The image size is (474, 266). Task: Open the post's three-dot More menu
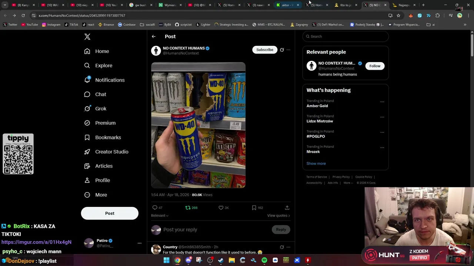pos(288,50)
